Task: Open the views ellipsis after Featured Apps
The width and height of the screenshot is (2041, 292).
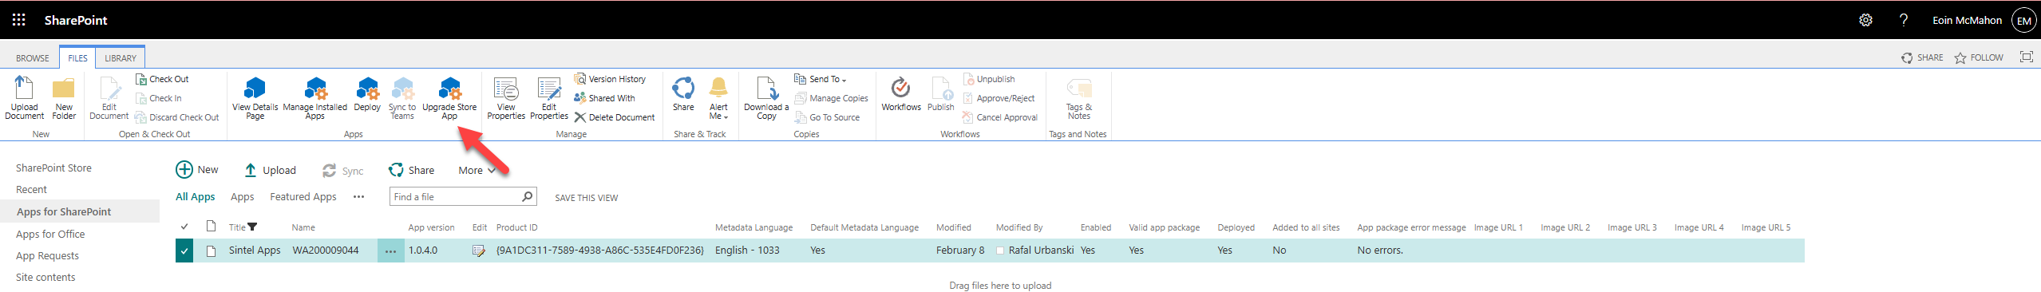Action: pyautogui.click(x=359, y=196)
